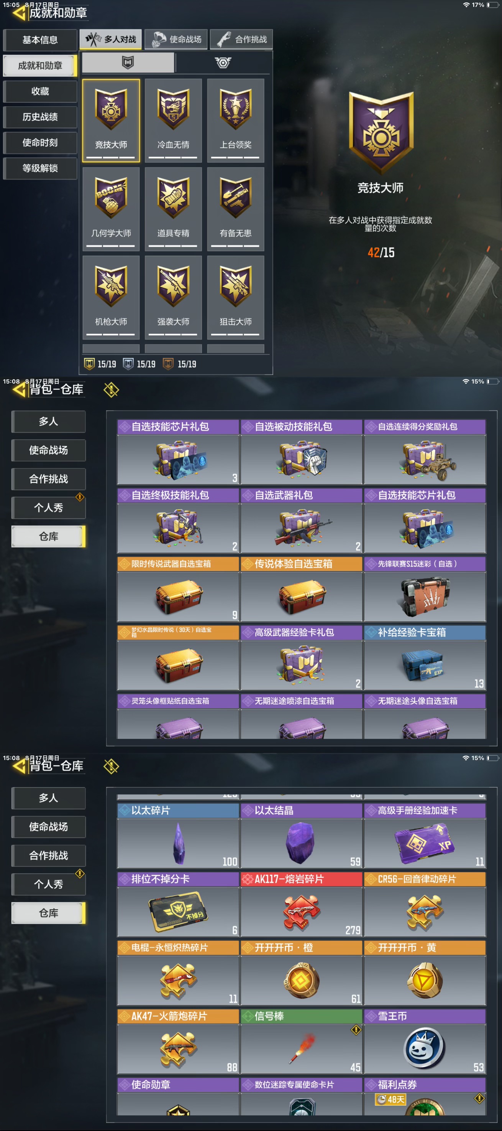Select the 以太结晶 purple crystal item

click(x=302, y=836)
